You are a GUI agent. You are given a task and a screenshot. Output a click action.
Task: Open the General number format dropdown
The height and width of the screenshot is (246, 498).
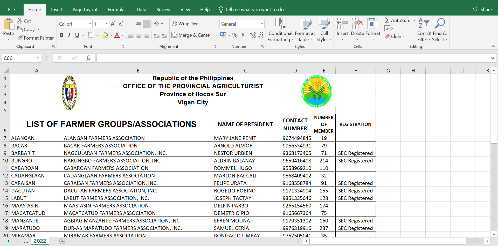pos(262,24)
